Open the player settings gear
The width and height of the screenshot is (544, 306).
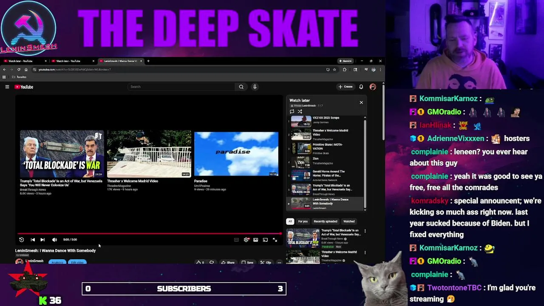[x=246, y=240]
